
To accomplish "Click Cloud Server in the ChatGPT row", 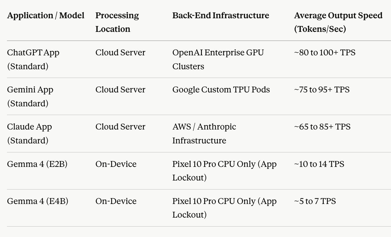I will [x=120, y=53].
